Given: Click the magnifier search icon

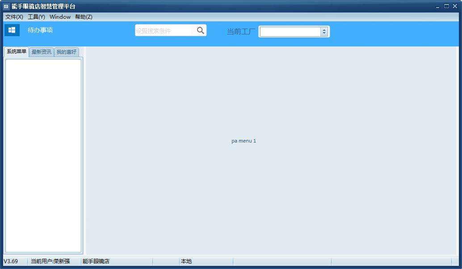Looking at the screenshot, I should pyautogui.click(x=201, y=30).
